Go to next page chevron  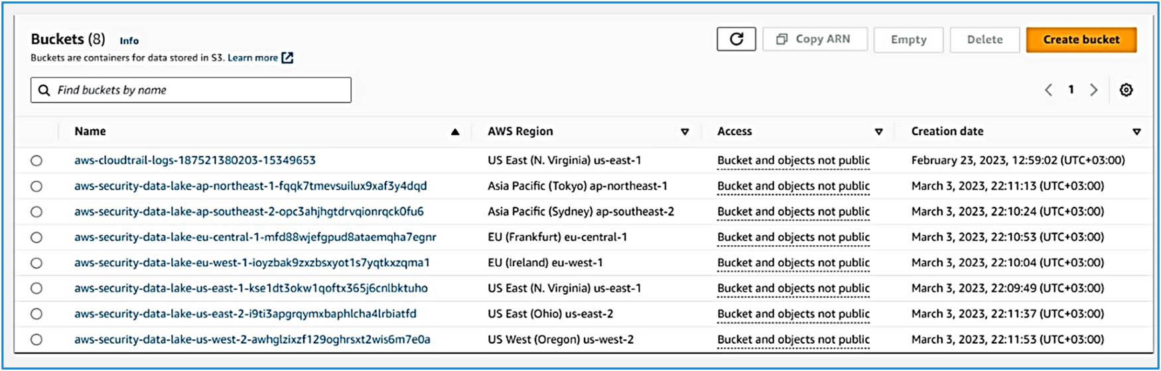(x=1094, y=90)
